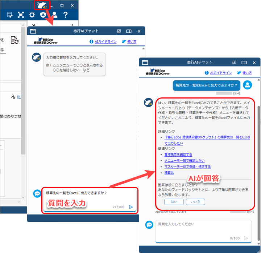261x253 pixels.
Task: Click the user question bubble in right chat
Action: click(206, 85)
